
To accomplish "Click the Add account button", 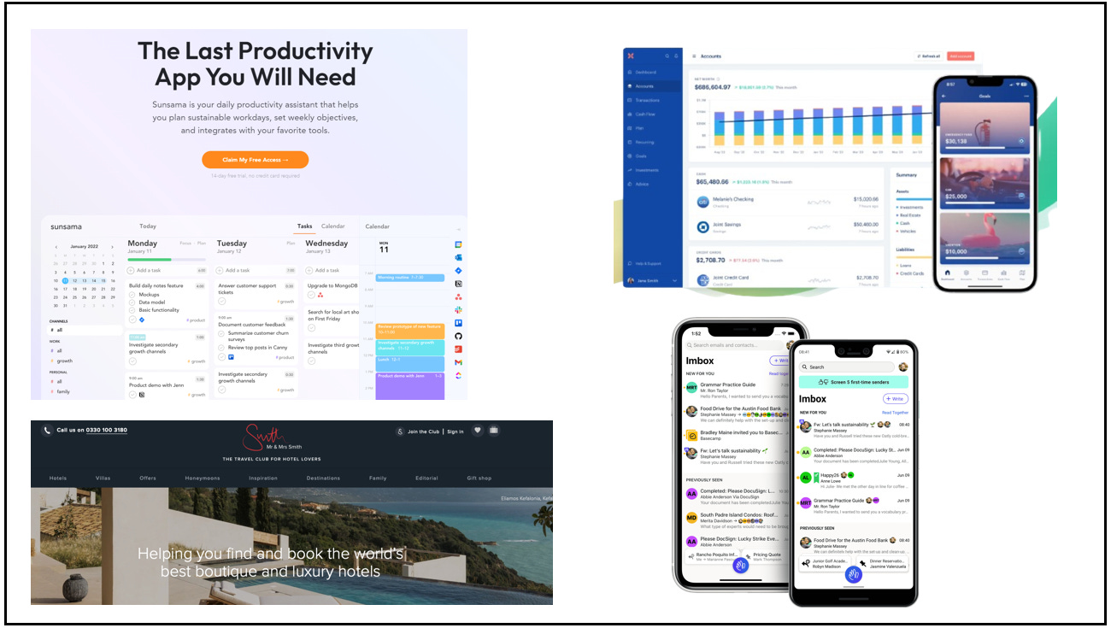I will 961,56.
